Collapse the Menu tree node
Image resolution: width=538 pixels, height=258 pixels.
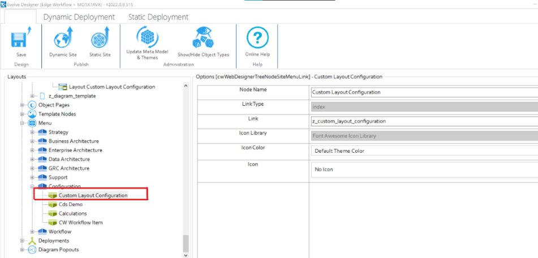point(23,123)
